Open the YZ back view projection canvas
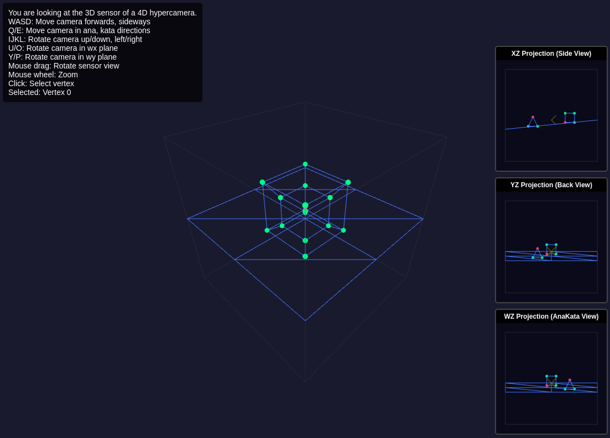The width and height of the screenshot is (610, 438). pyautogui.click(x=551, y=247)
